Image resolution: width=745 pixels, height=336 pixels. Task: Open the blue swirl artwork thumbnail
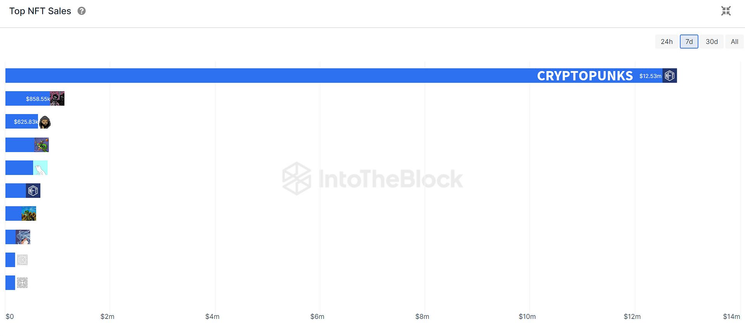pos(23,237)
